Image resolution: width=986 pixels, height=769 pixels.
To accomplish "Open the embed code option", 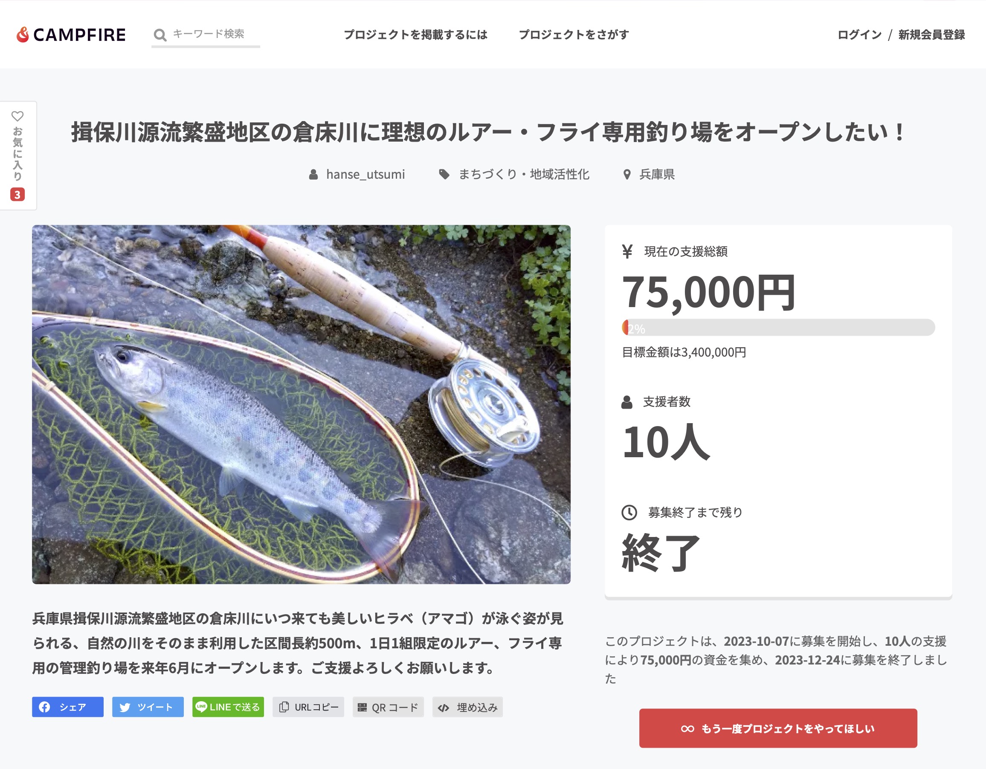I will click(468, 707).
